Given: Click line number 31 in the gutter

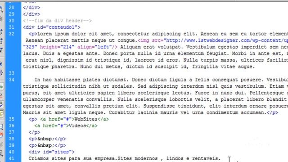Looking at the screenshot, I should (x=11, y=27).
